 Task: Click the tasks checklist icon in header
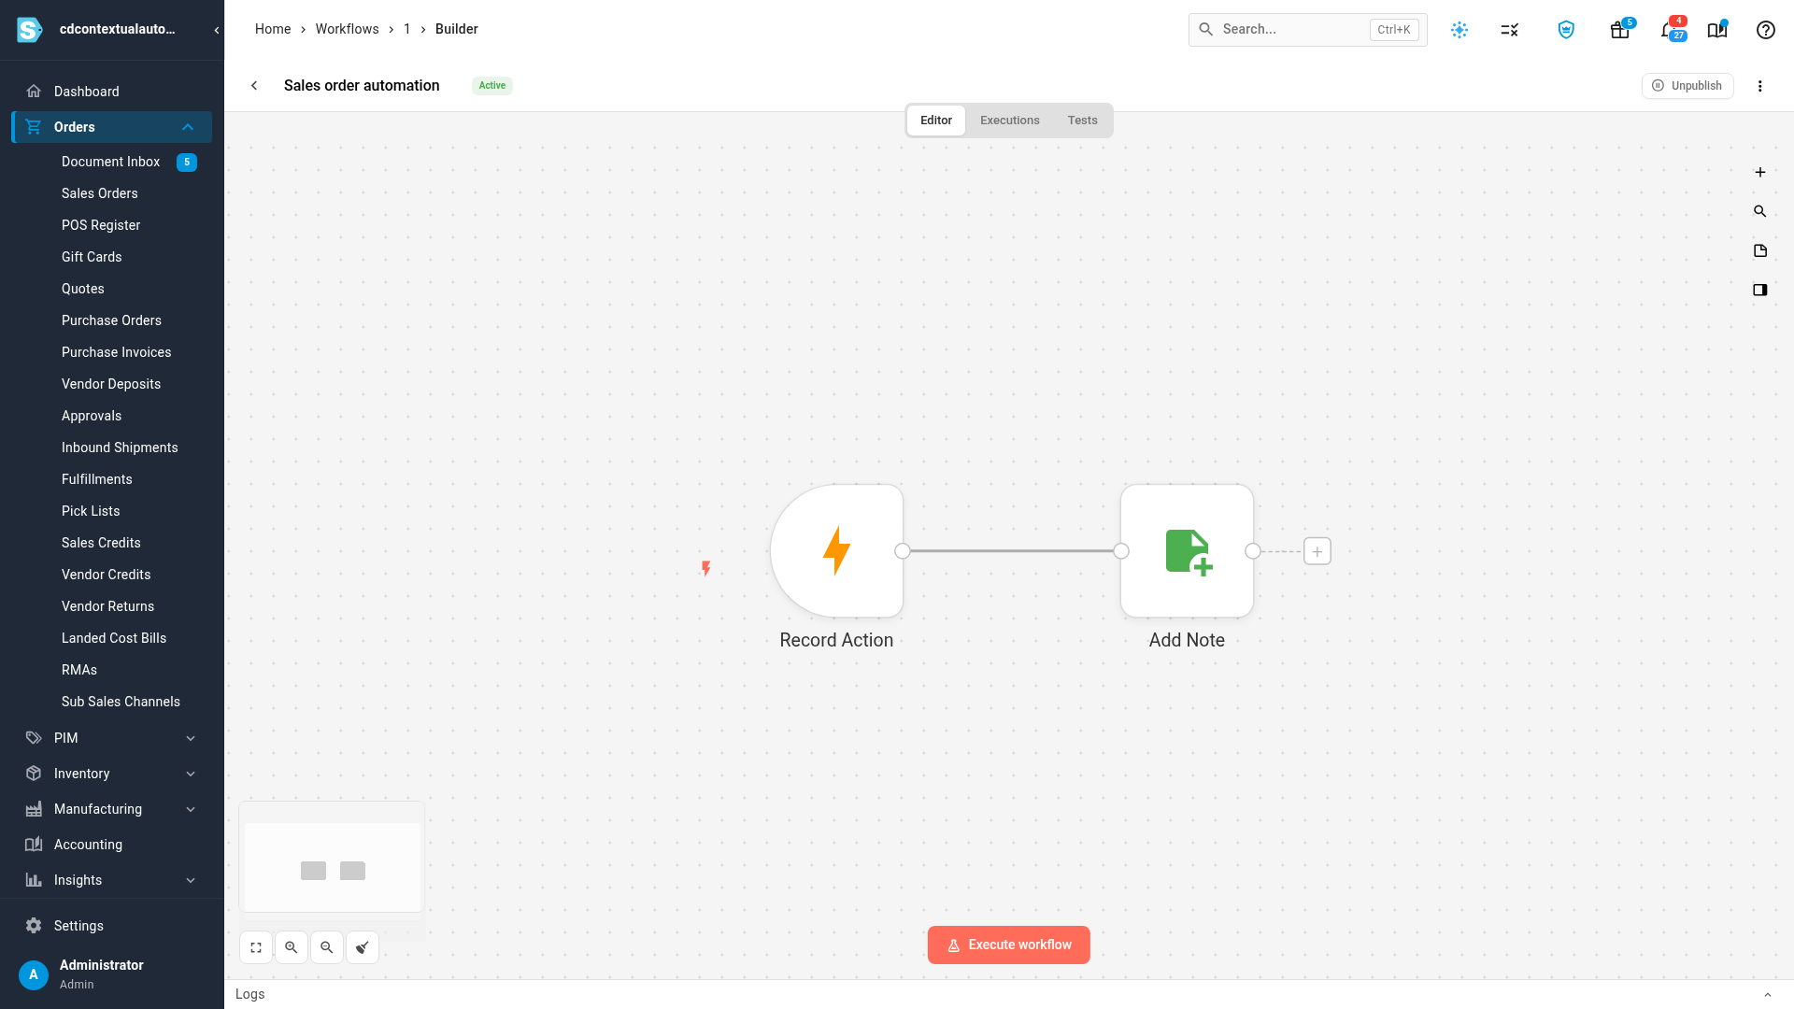point(1510,30)
